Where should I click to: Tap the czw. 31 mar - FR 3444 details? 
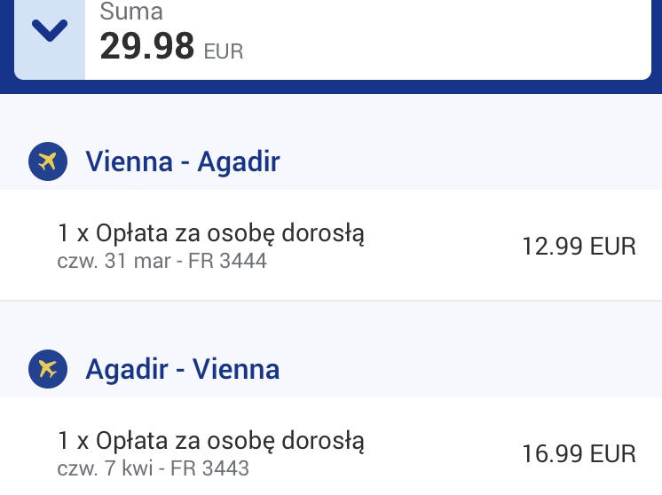(162, 261)
